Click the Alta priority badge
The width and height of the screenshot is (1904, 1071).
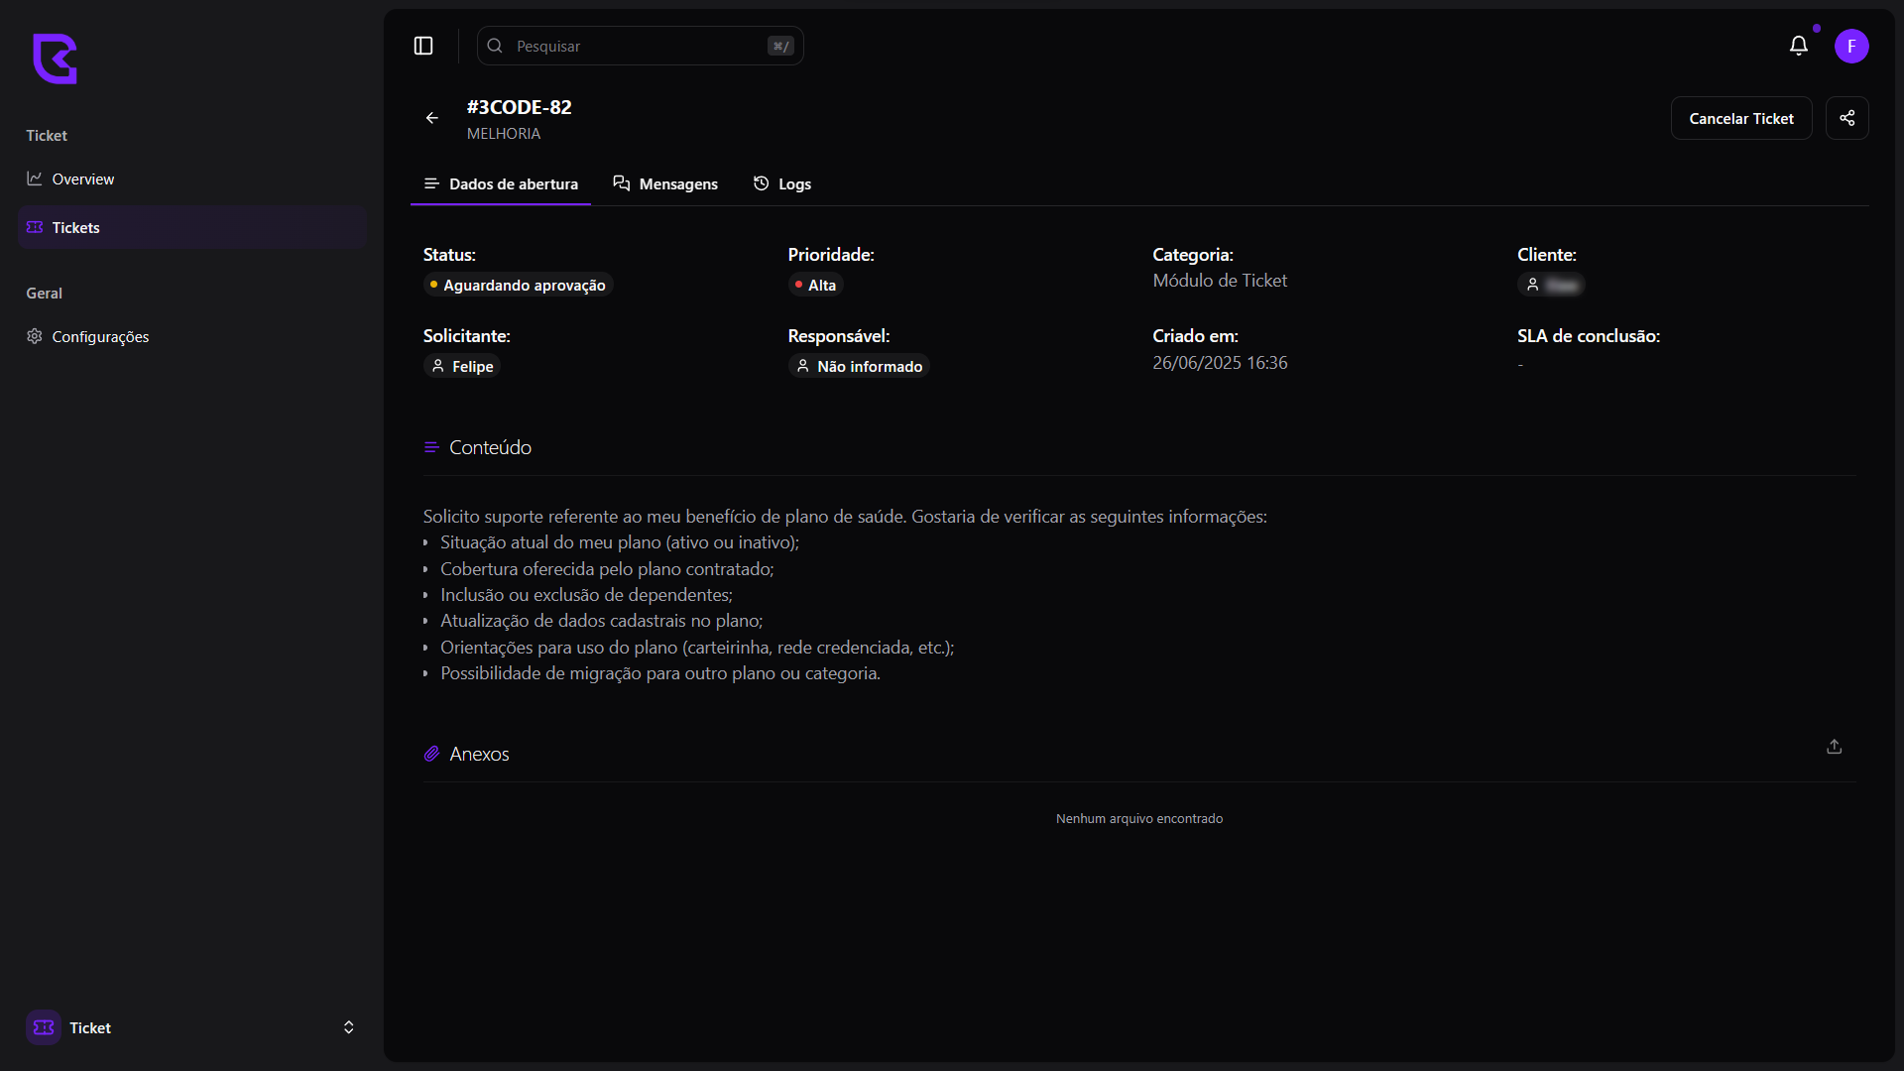[815, 286]
